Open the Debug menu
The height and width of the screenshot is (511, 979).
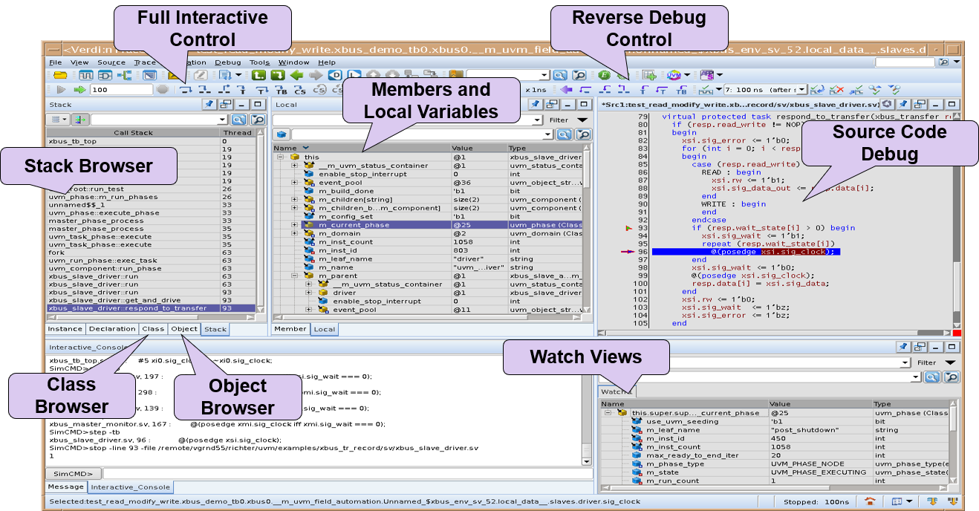(228, 62)
